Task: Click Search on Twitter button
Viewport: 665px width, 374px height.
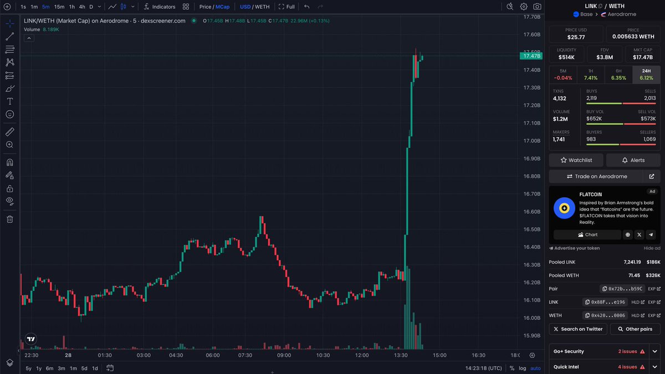Action: click(578, 329)
